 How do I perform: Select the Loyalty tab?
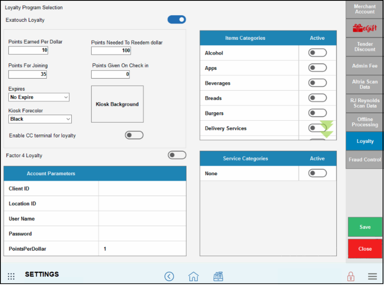pyautogui.click(x=365, y=141)
